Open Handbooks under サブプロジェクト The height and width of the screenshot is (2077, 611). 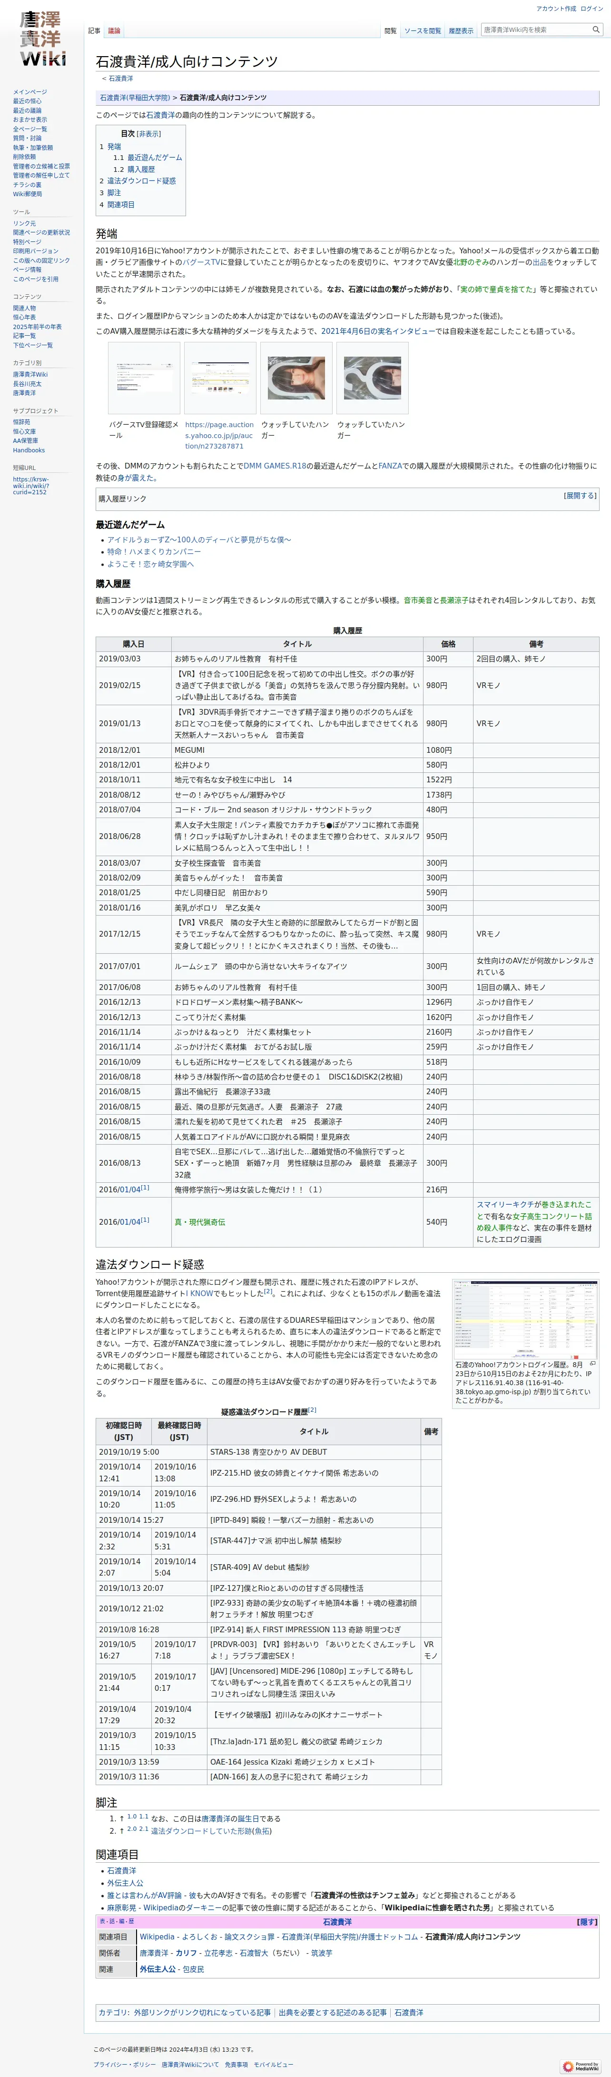point(29,451)
